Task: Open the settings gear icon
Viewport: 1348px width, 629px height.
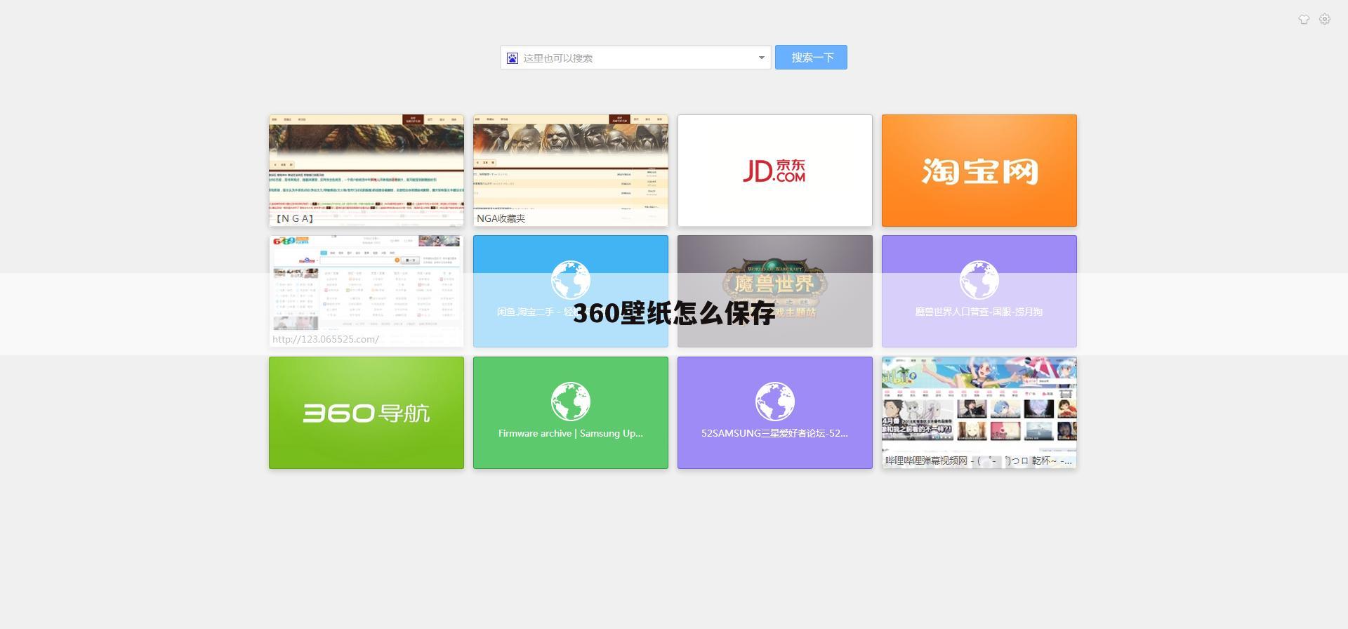Action: (x=1325, y=19)
